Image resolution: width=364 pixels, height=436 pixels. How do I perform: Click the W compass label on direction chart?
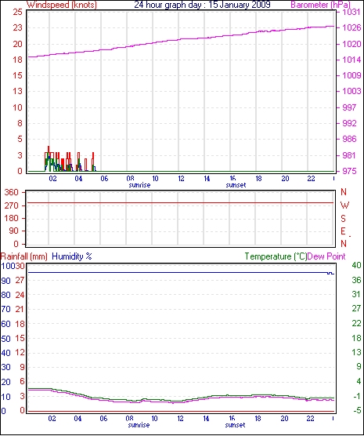pos(344,205)
